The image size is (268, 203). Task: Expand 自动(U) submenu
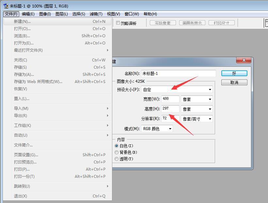(58, 135)
